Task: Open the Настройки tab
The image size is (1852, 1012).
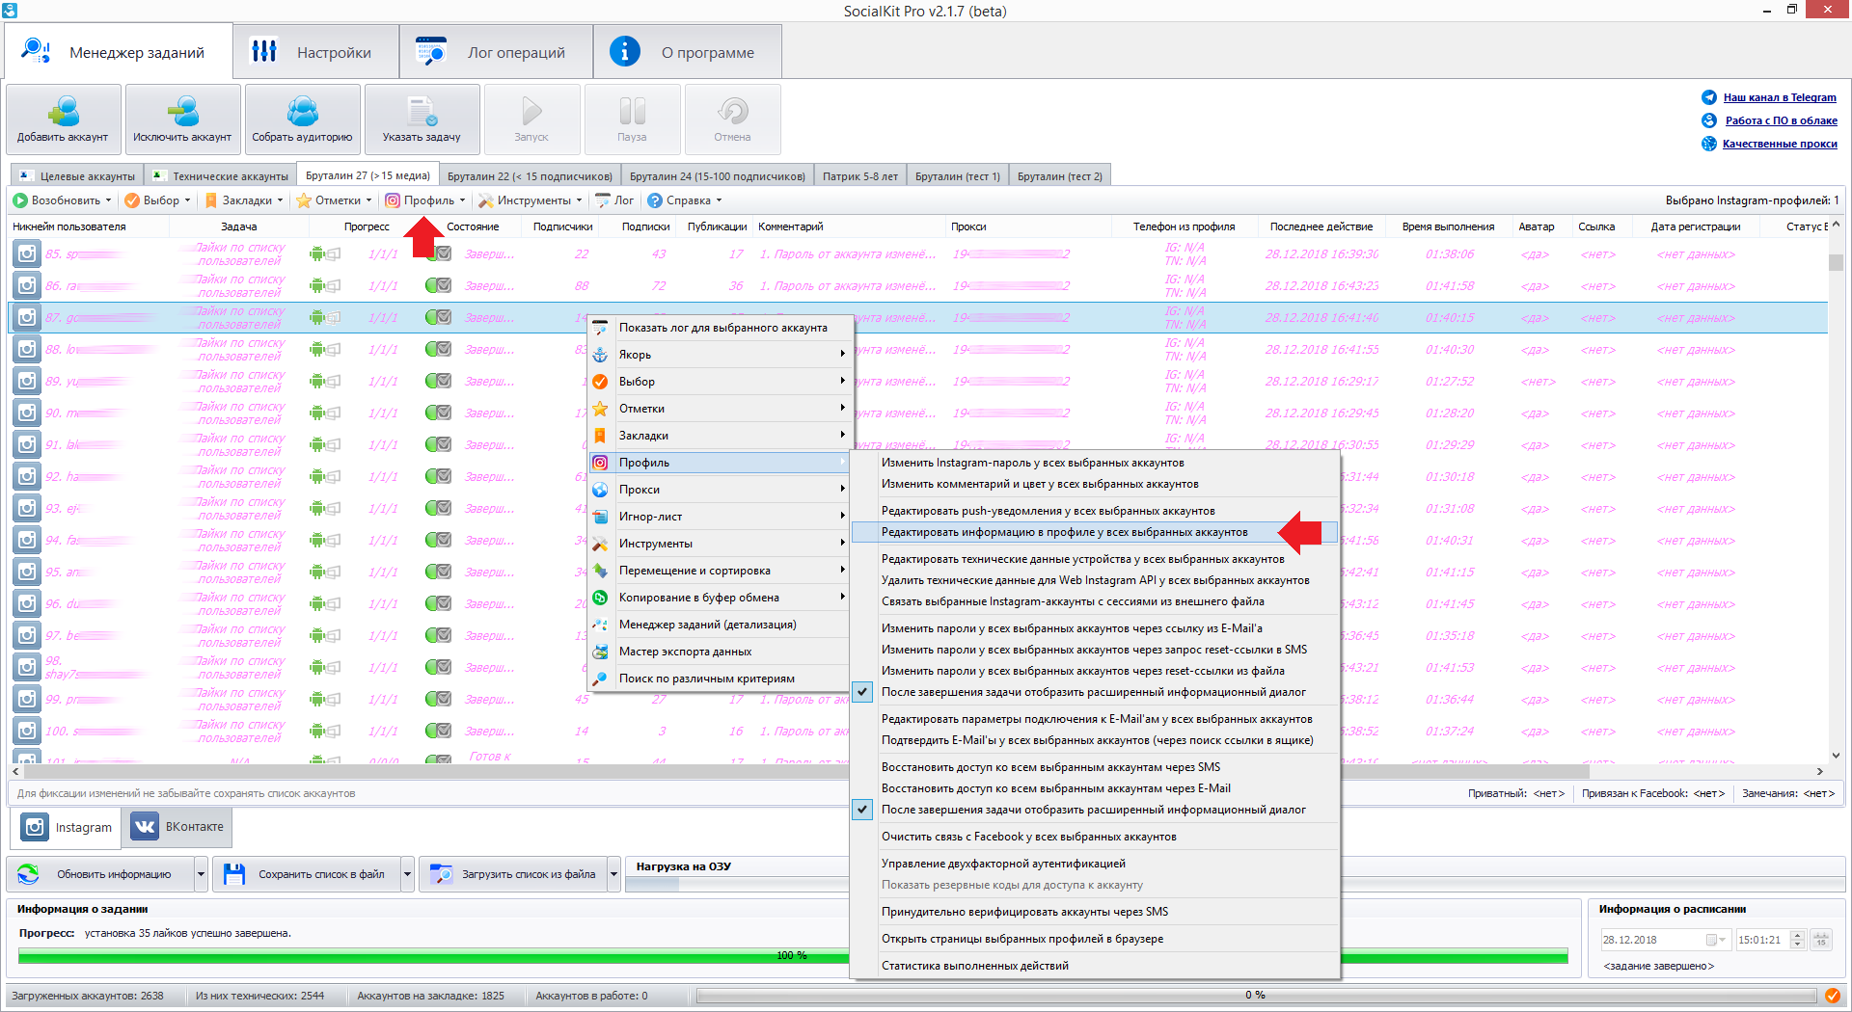Action: [315, 52]
